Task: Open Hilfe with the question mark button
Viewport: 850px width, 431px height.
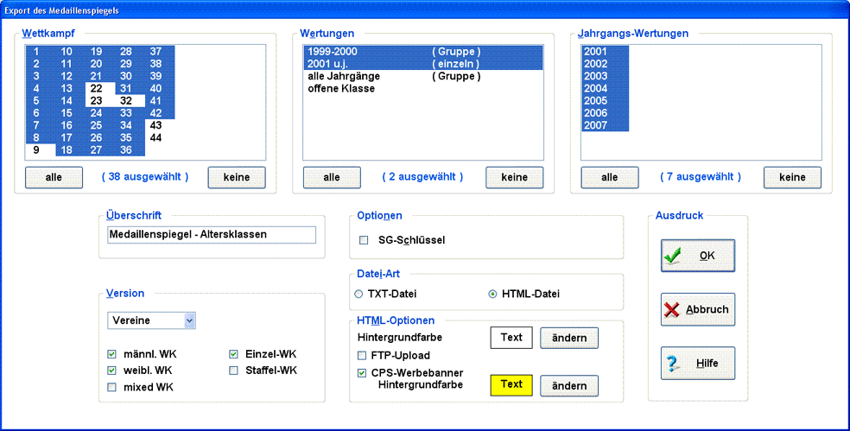Action: (x=697, y=364)
